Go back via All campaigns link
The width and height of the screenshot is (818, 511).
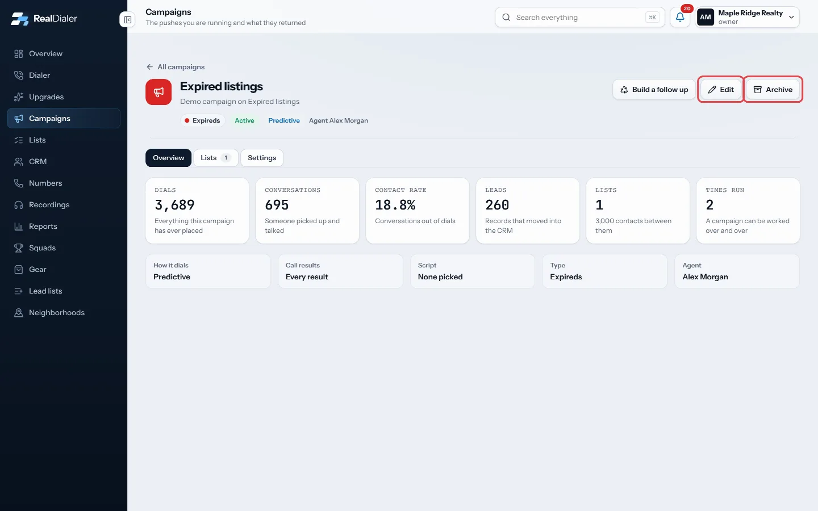coord(176,67)
